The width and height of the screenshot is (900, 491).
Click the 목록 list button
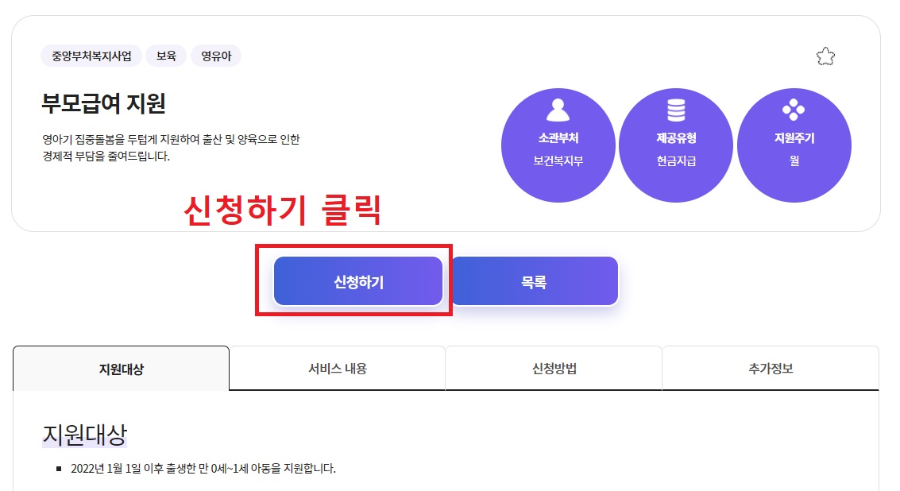(x=535, y=280)
